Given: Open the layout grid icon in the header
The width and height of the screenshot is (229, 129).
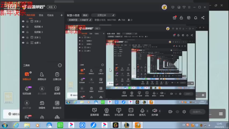Looking at the screenshot, I should pos(189,18).
